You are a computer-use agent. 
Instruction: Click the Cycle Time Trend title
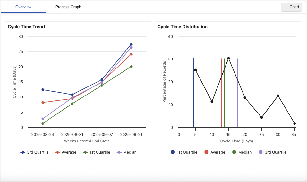tap(26, 27)
